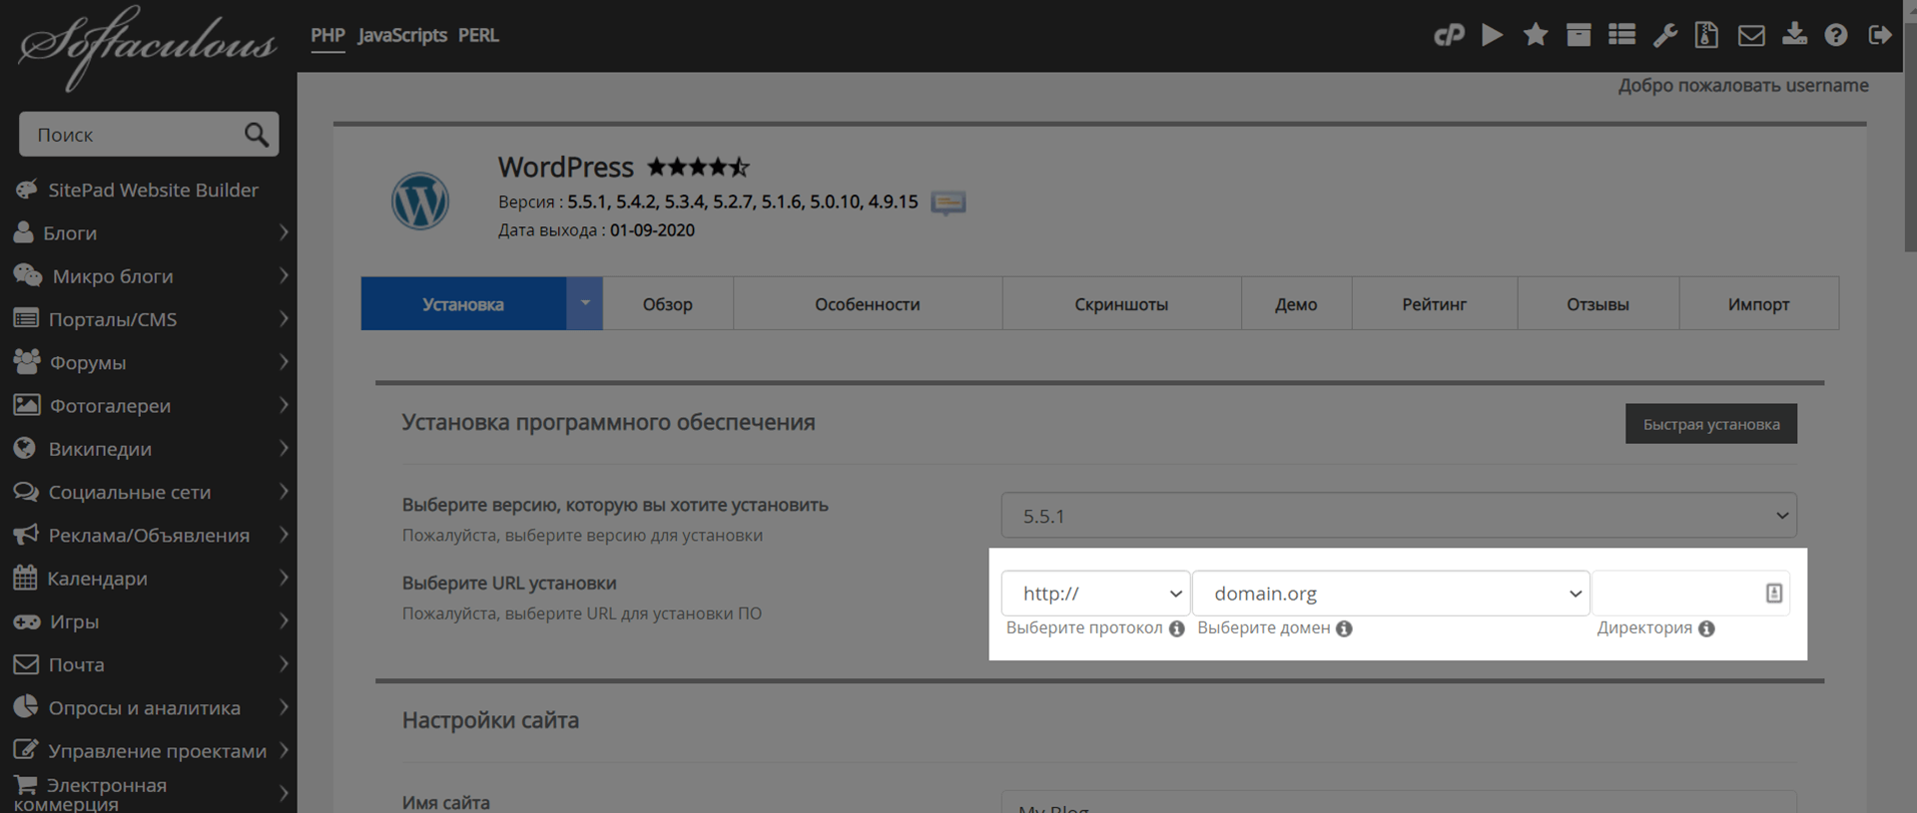
Task: Open the cPanel control panel icon
Action: click(1449, 36)
